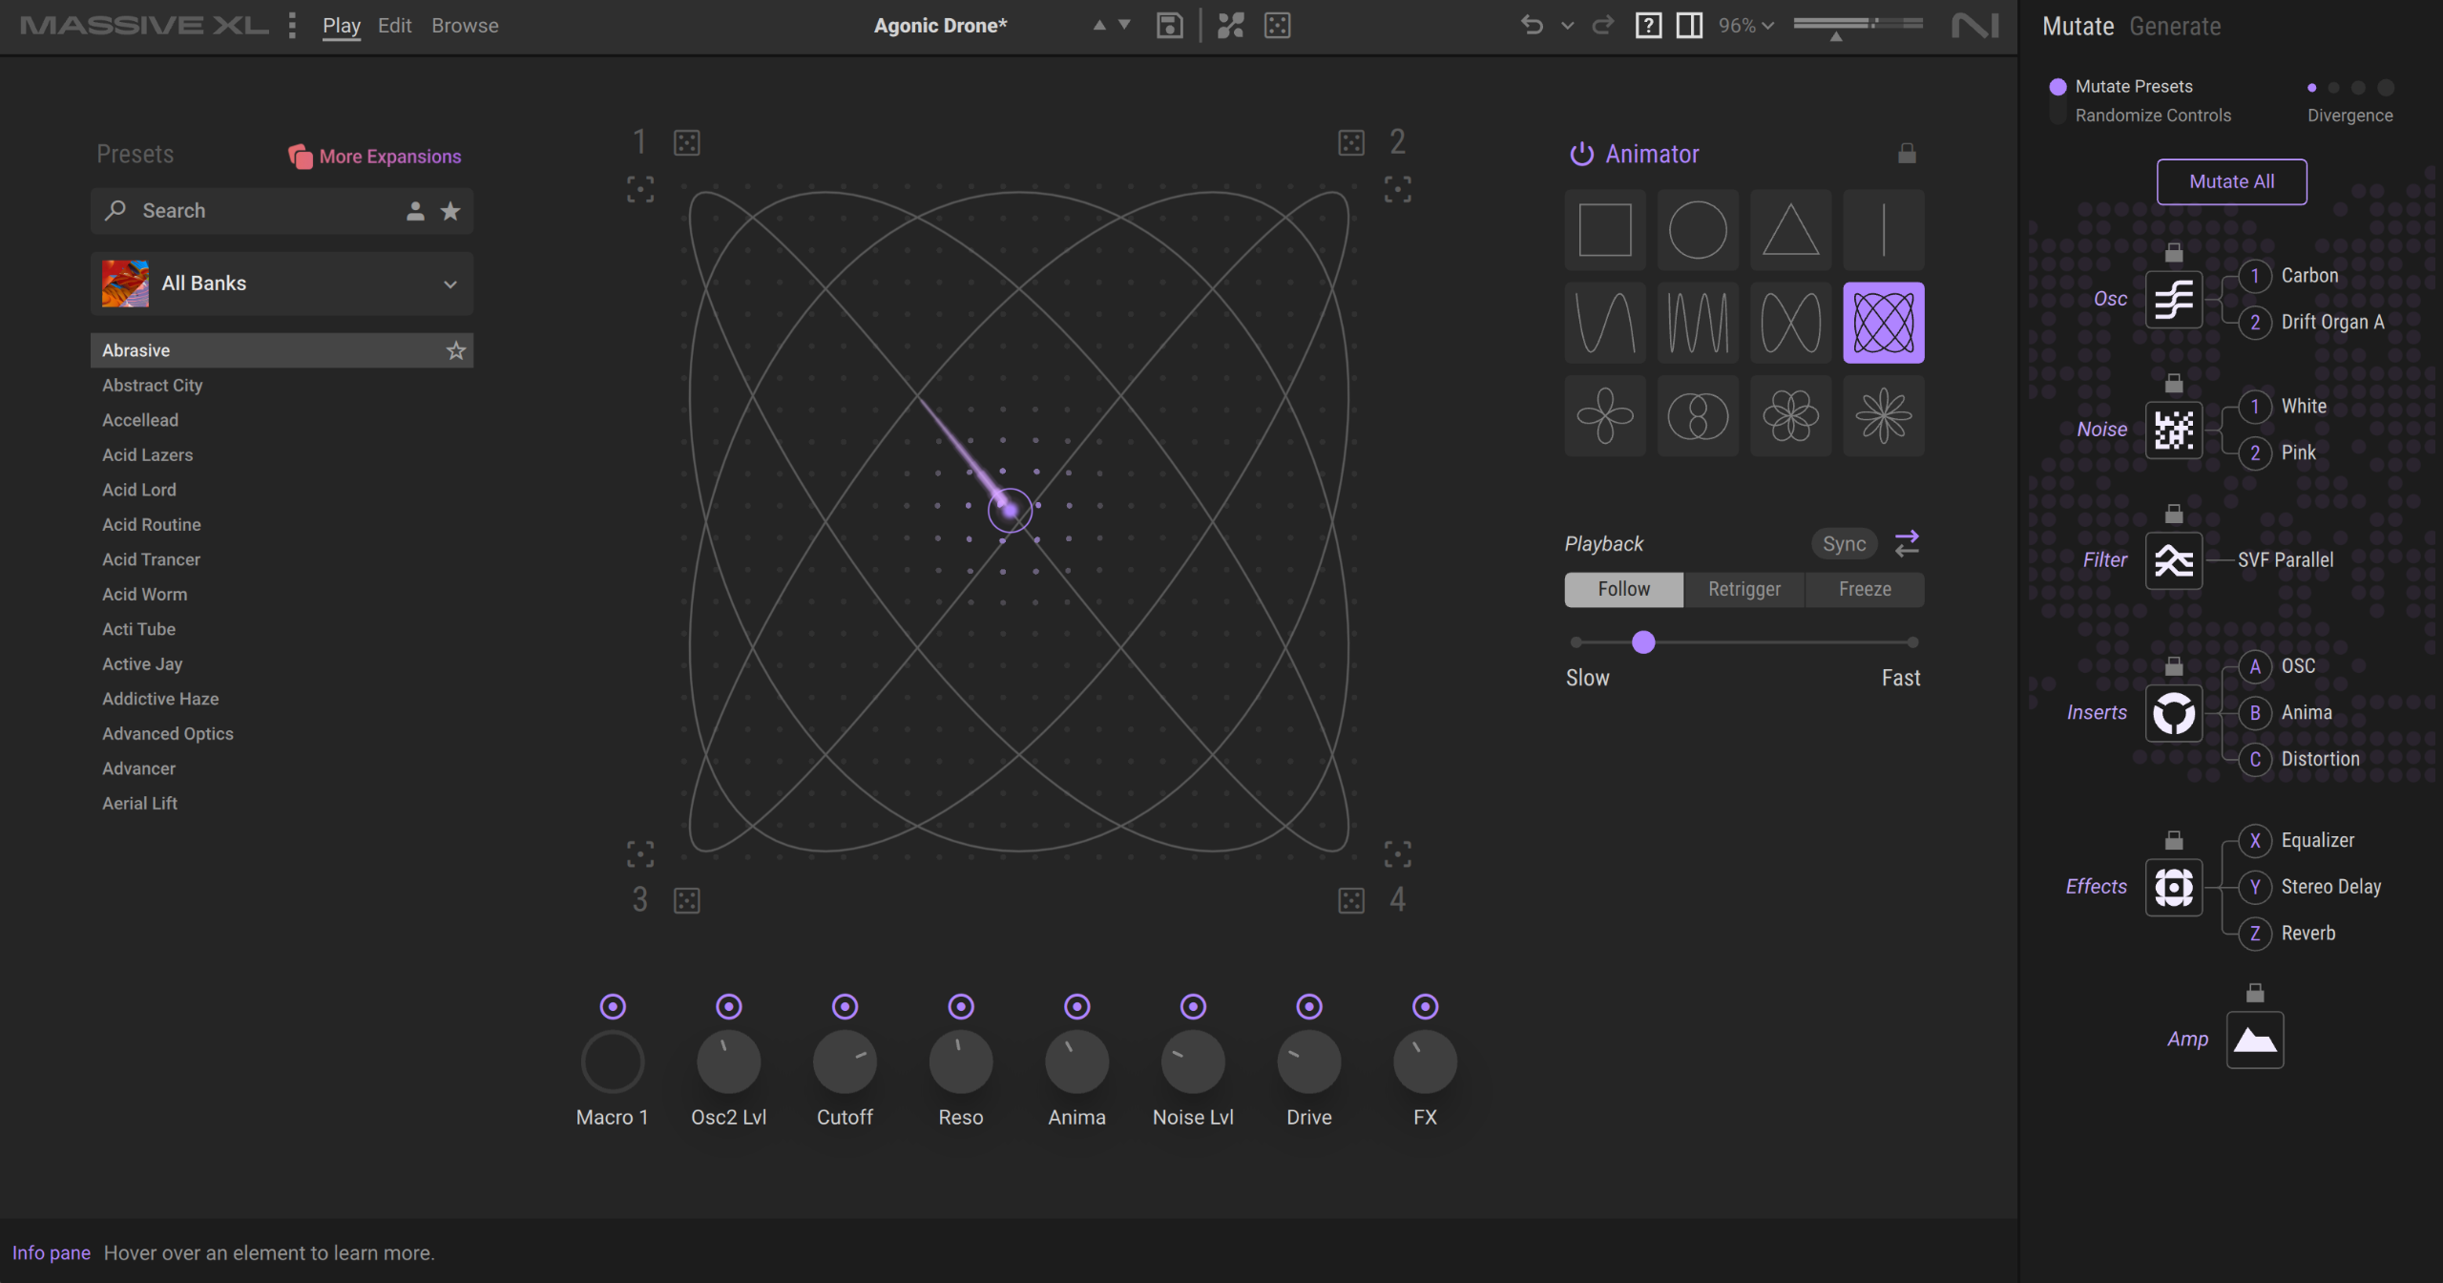Open the 96% zoom dropdown
2443x1283 pixels.
(1746, 26)
